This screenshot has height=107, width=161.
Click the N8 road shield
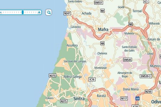pos(130,24)
